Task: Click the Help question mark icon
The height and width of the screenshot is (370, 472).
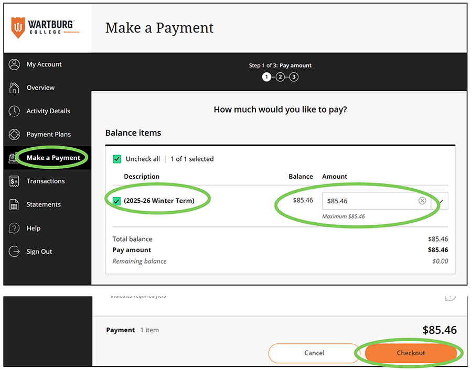Action: coord(15,228)
